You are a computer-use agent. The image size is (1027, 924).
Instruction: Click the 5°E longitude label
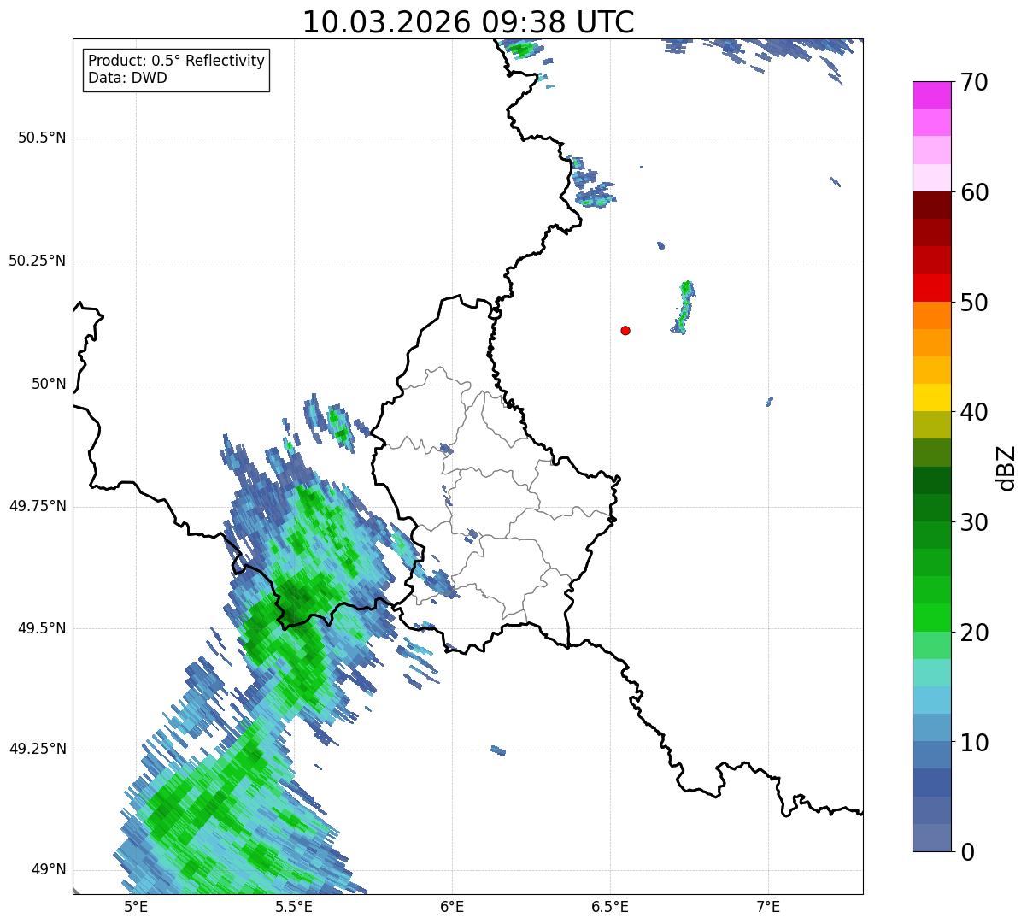[x=136, y=906]
